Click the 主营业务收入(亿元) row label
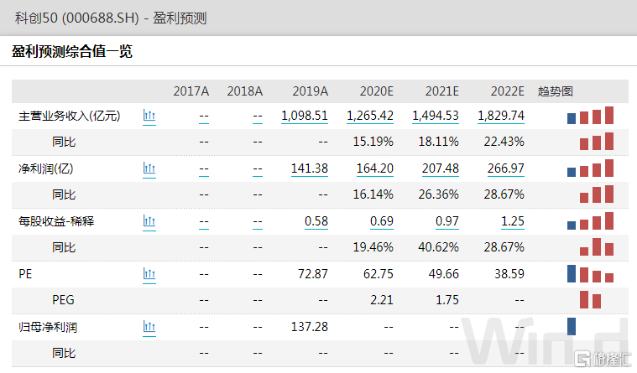 [x=70, y=116]
